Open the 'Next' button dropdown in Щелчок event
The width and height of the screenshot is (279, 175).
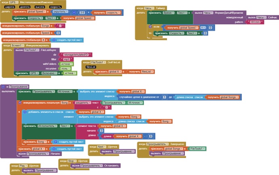(x=101, y=147)
